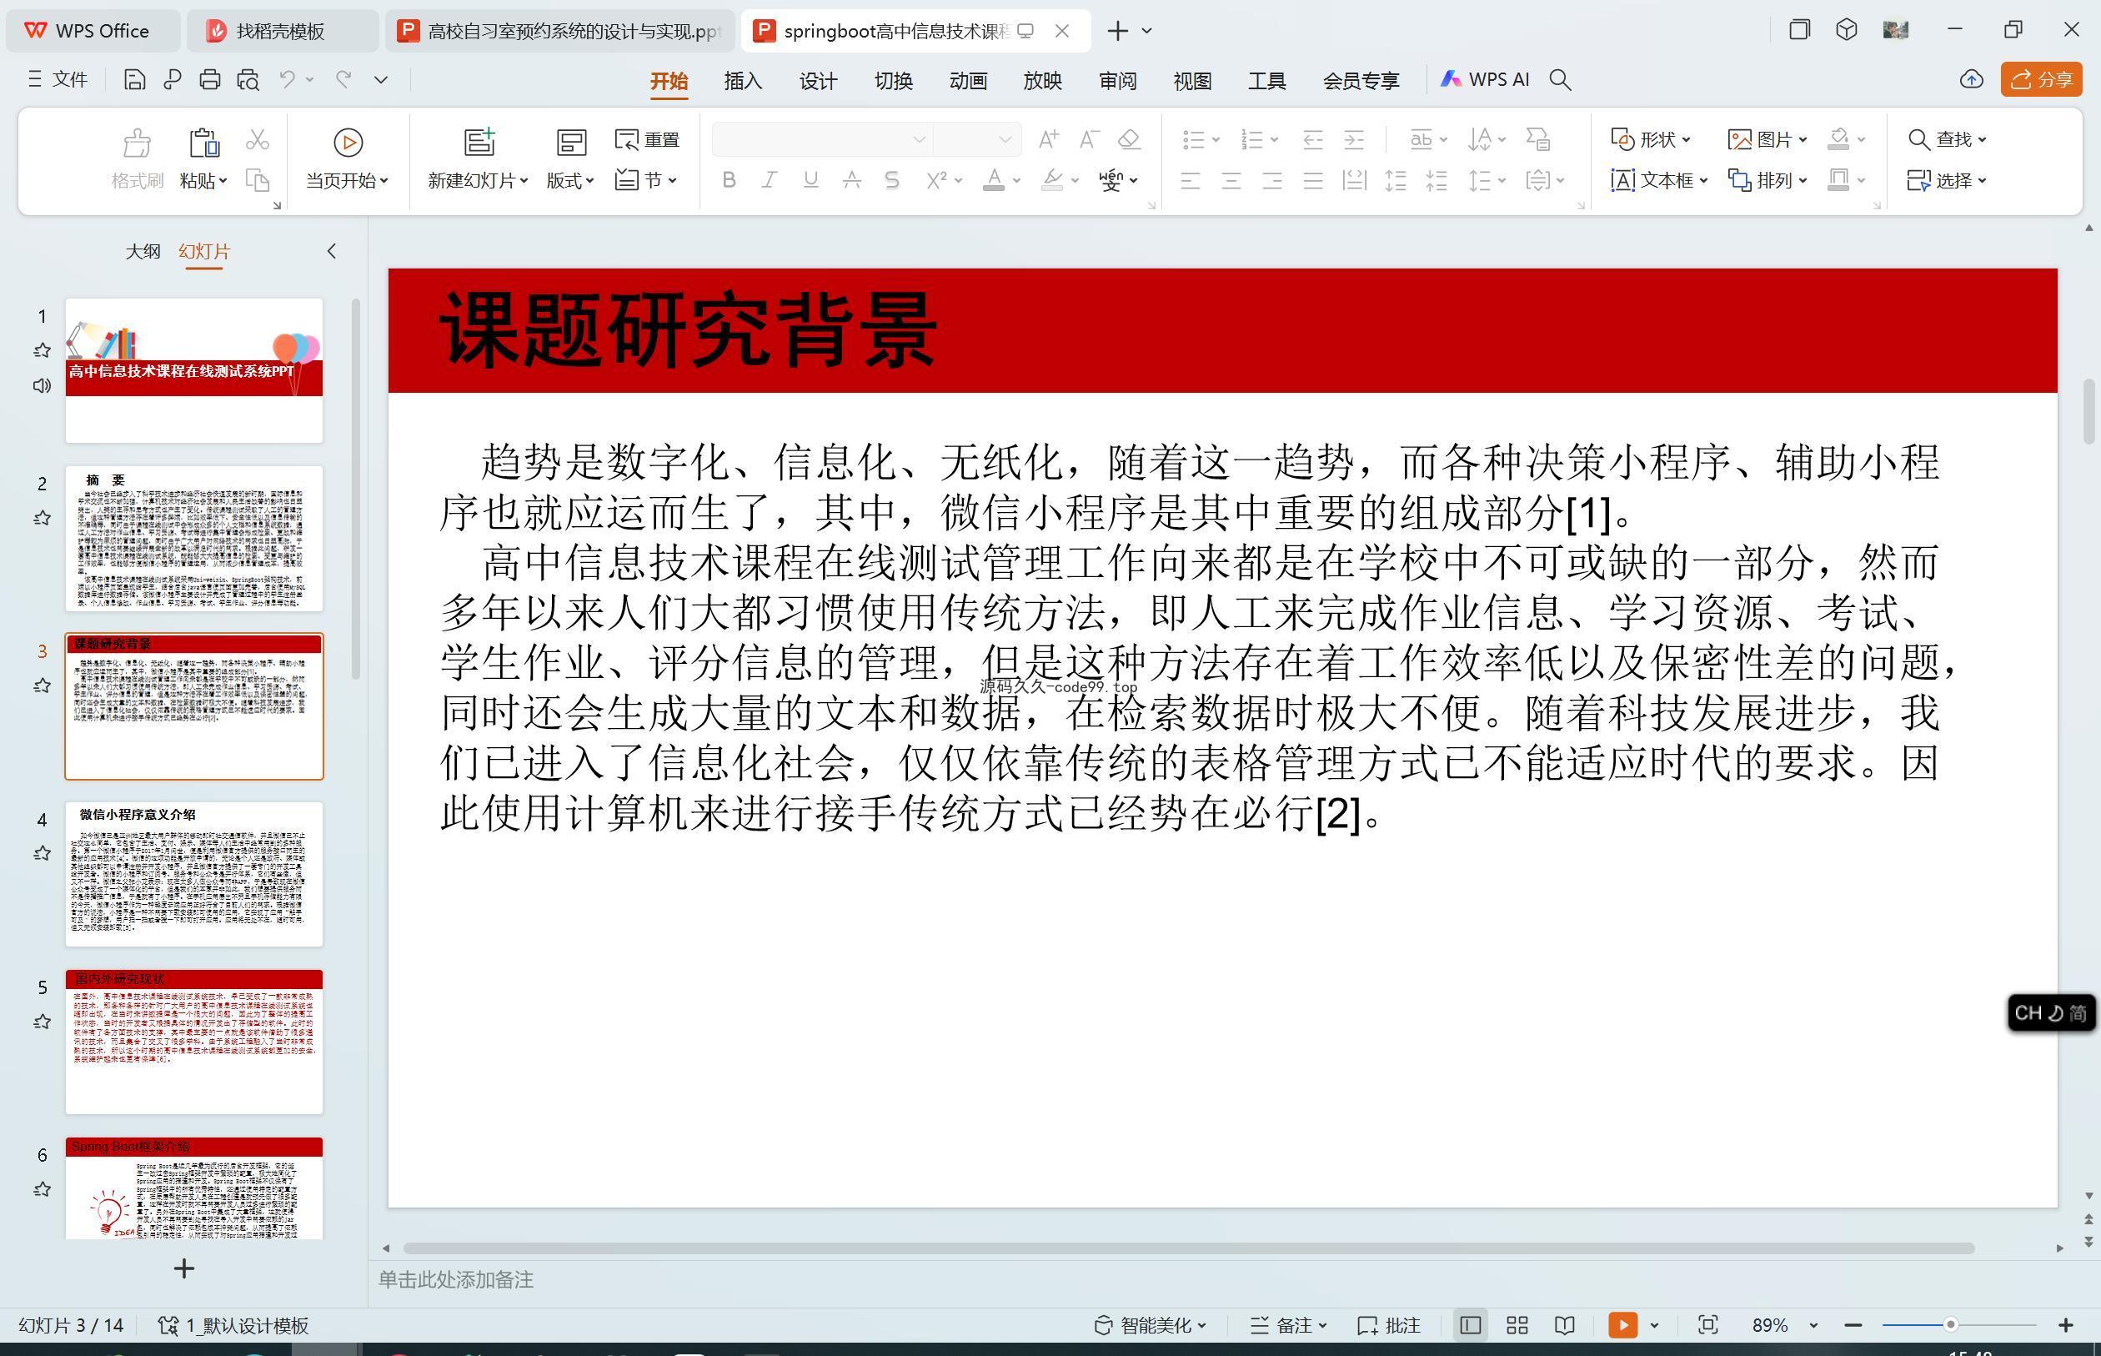Screen dimensions: 2101x1356
Task: Toggle justify alignment paragraph
Action: [x=1312, y=180]
